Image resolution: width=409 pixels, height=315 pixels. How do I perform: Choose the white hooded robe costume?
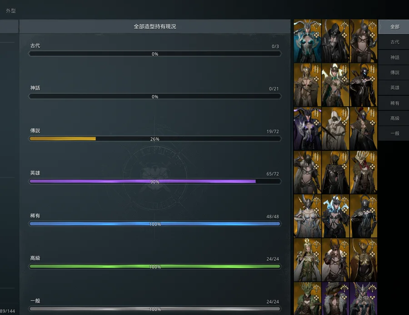tap(335, 129)
